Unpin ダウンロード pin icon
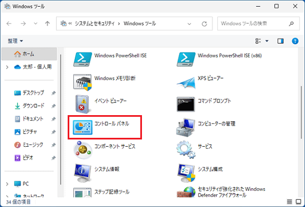This screenshot has width=305, height=207. pos(53,106)
